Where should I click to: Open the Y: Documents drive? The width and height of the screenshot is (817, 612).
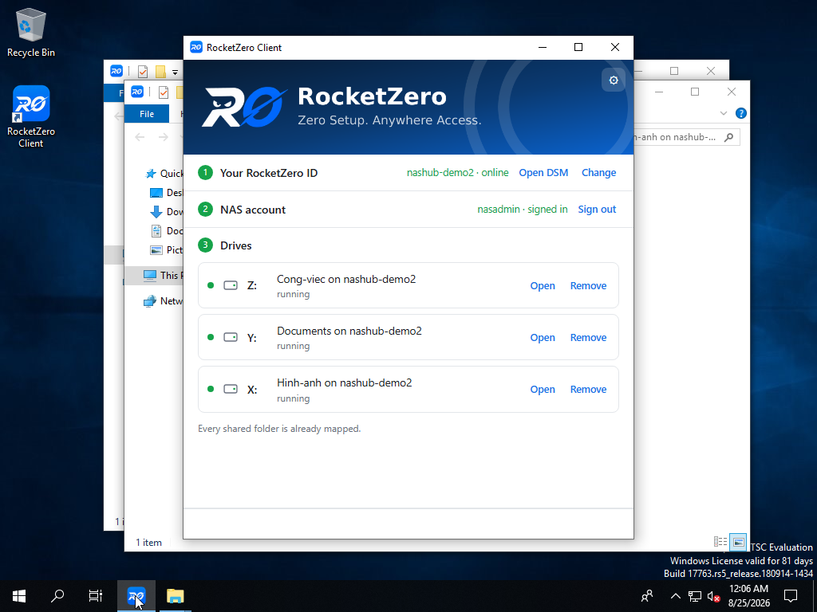pyautogui.click(x=543, y=338)
